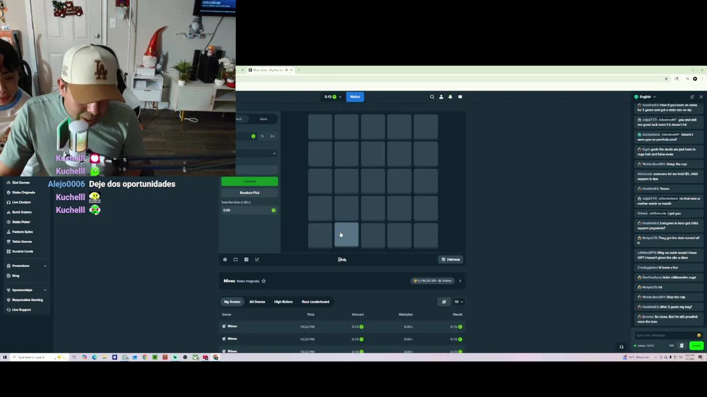Open the browser extensions icon
The height and width of the screenshot is (397, 707).
pos(677,79)
